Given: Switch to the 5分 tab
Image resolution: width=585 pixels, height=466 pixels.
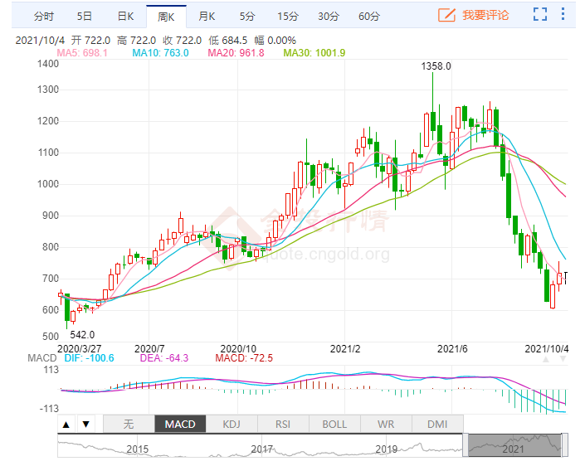Looking at the screenshot, I should (x=247, y=17).
